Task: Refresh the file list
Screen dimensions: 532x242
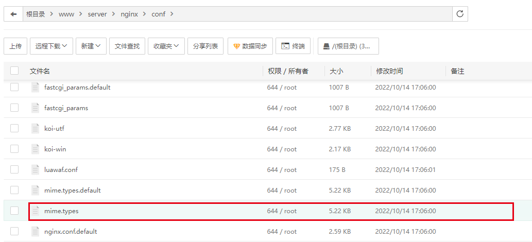Action: click(x=460, y=14)
